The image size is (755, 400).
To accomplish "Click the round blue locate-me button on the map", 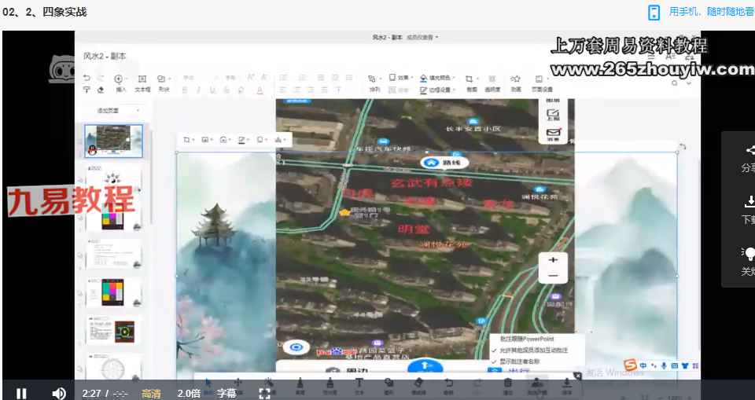I will (x=296, y=347).
